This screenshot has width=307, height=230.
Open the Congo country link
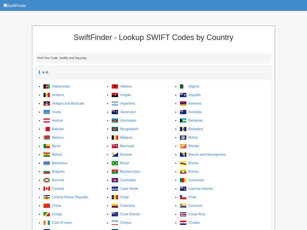(57, 214)
